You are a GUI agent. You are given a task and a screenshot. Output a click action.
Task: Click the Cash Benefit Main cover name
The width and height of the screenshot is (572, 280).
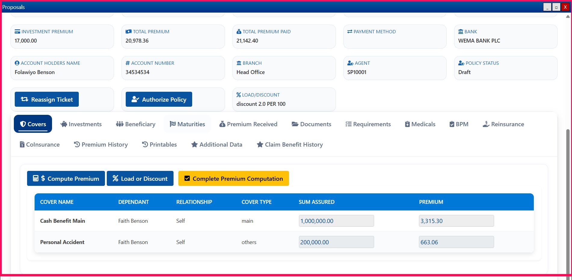[x=63, y=221]
